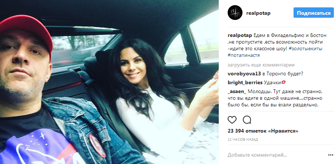The image size is (335, 164).
Task: View the 23 394 likes list
Action: (x=263, y=131)
